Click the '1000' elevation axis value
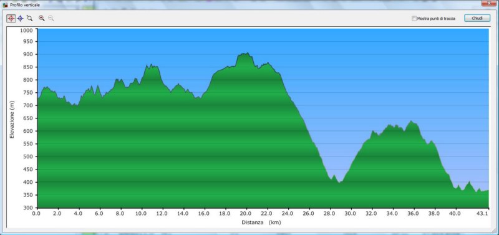This screenshot has height=235, width=499. 27,30
